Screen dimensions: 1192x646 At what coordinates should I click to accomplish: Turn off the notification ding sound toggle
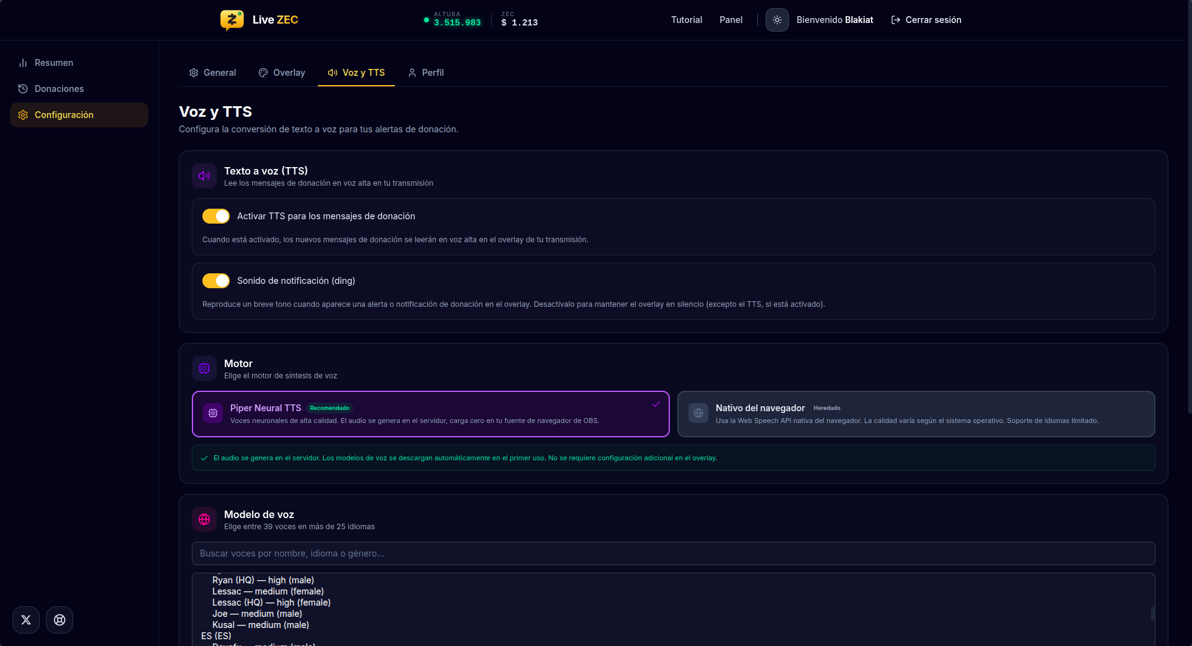tap(216, 281)
